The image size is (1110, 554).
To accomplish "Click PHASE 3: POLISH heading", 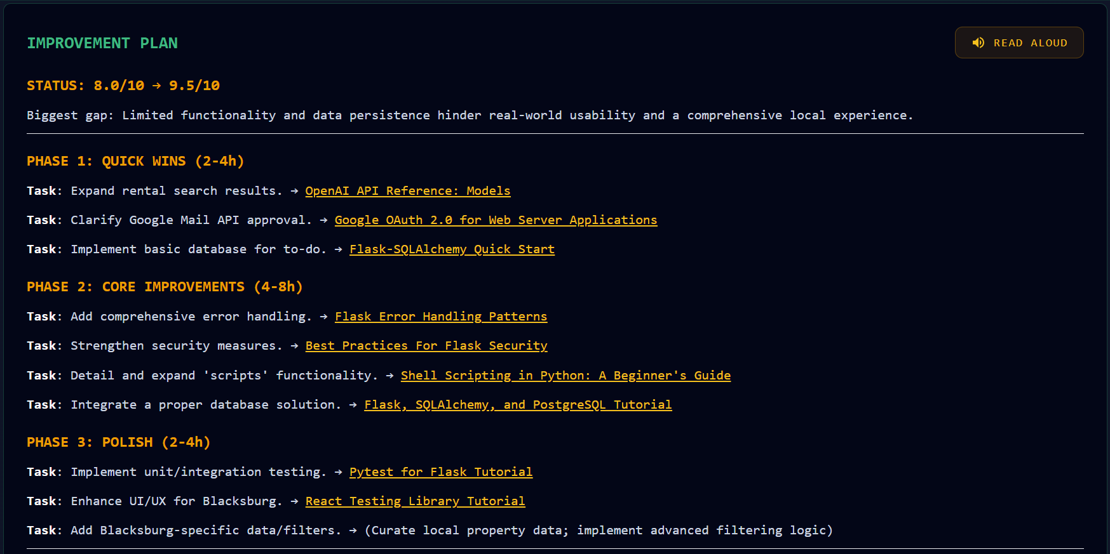I will click(x=118, y=442).
